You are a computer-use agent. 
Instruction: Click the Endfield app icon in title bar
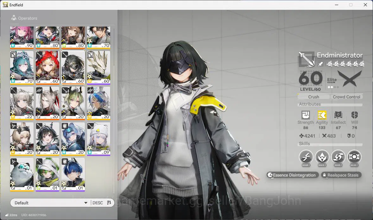click(5, 5)
